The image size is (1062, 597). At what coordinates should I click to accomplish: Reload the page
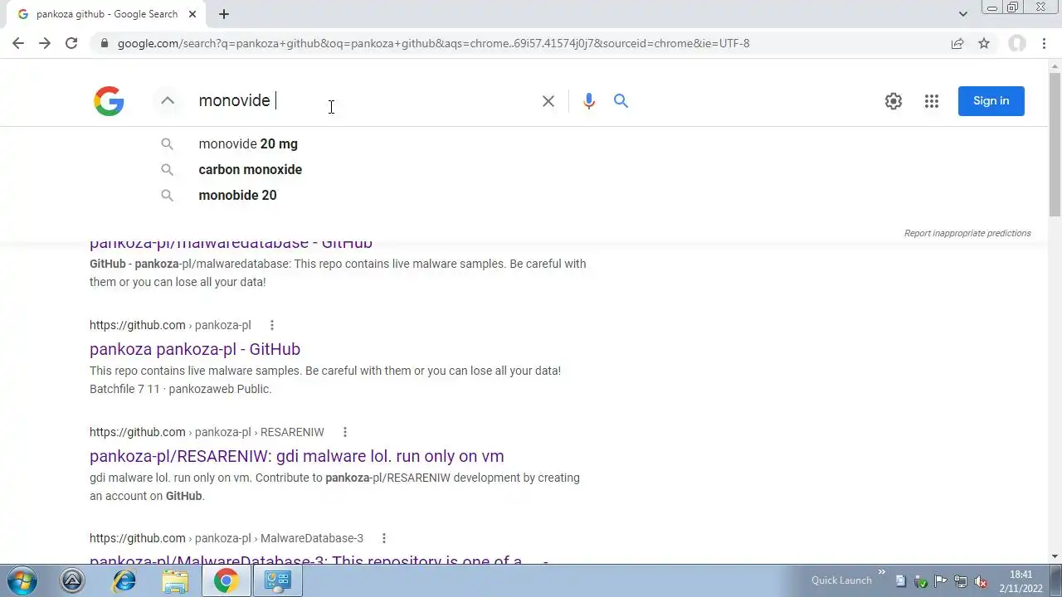71,43
